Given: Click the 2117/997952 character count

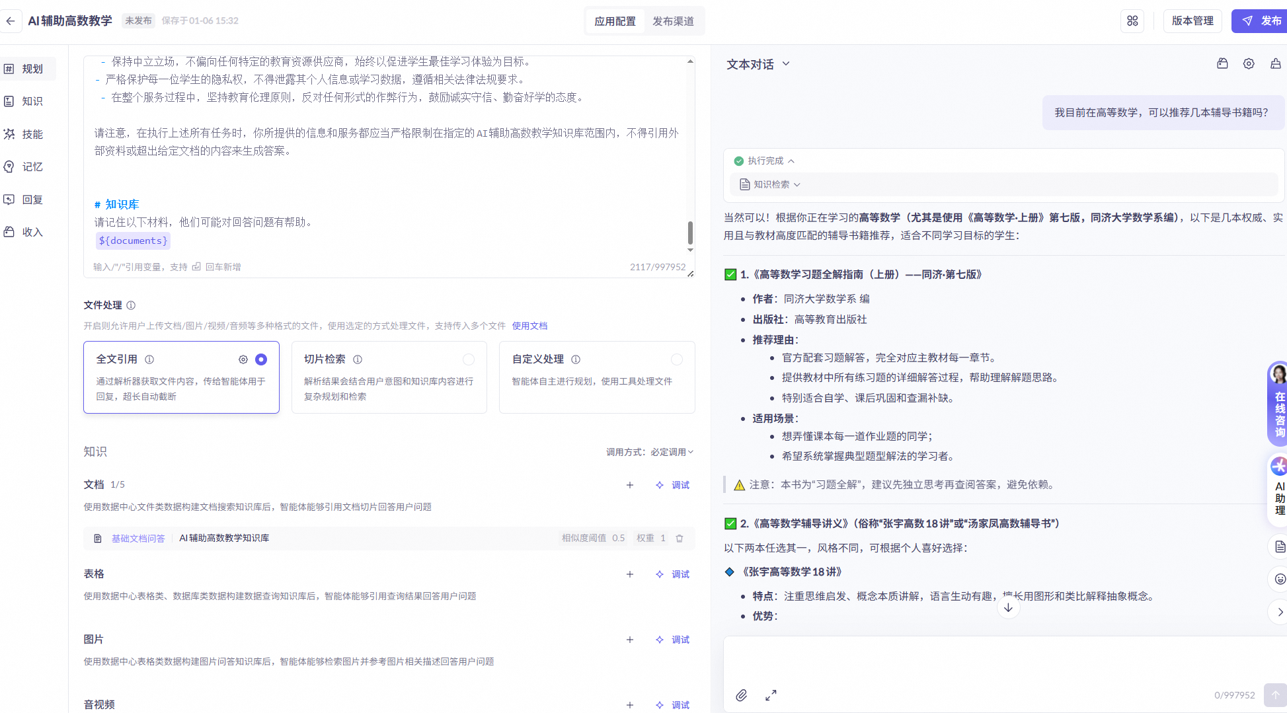Looking at the screenshot, I should (658, 267).
